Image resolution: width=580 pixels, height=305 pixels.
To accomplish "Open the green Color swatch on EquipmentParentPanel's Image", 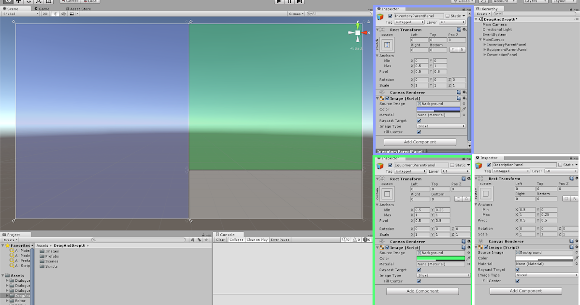I will click(441, 258).
